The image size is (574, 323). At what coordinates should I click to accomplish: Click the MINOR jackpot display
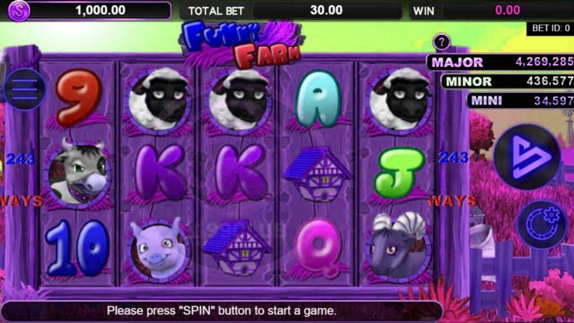507,81
